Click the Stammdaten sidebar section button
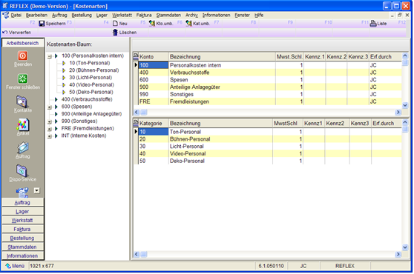The height and width of the screenshot is (274, 414). coord(22,247)
